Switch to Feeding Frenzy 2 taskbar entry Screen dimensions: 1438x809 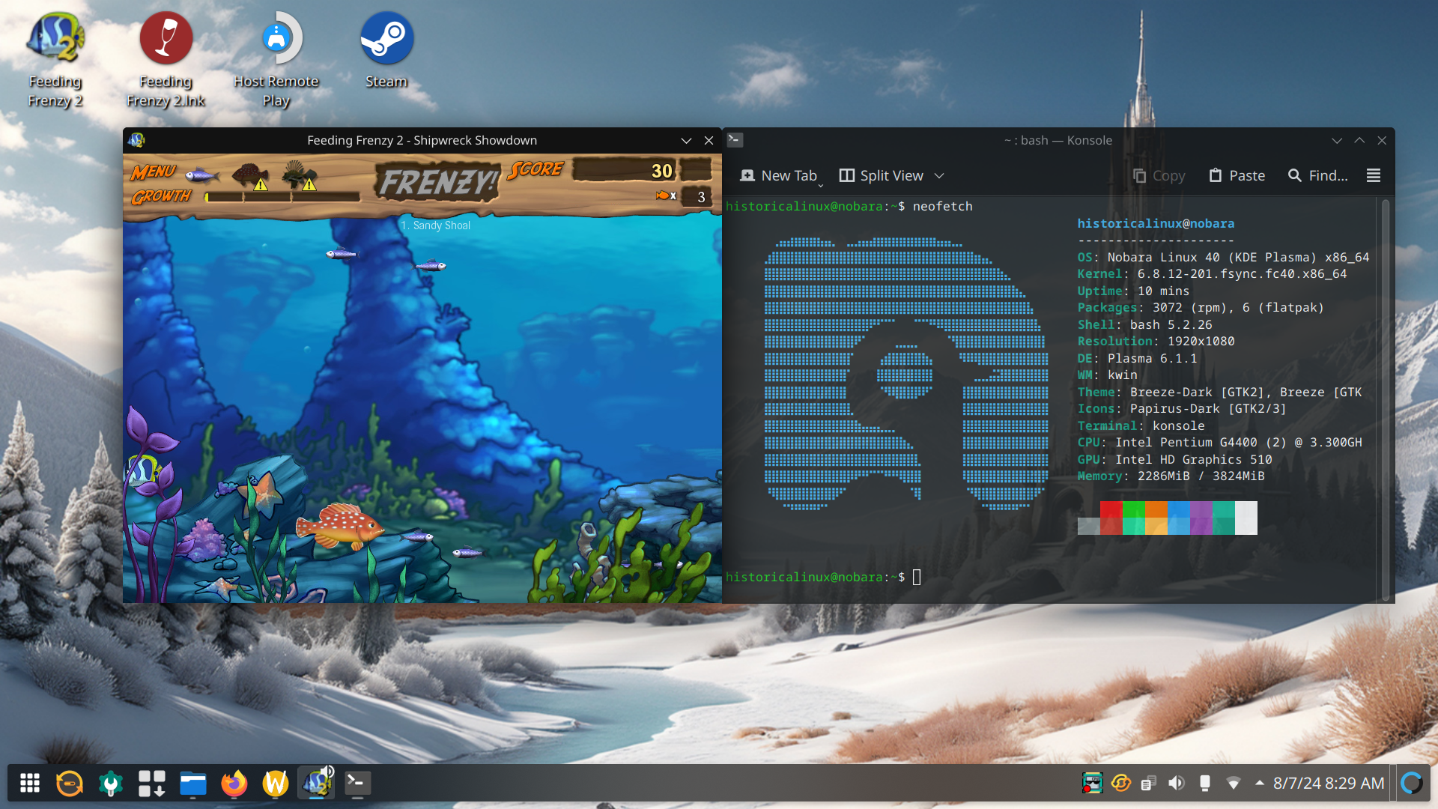coord(317,783)
